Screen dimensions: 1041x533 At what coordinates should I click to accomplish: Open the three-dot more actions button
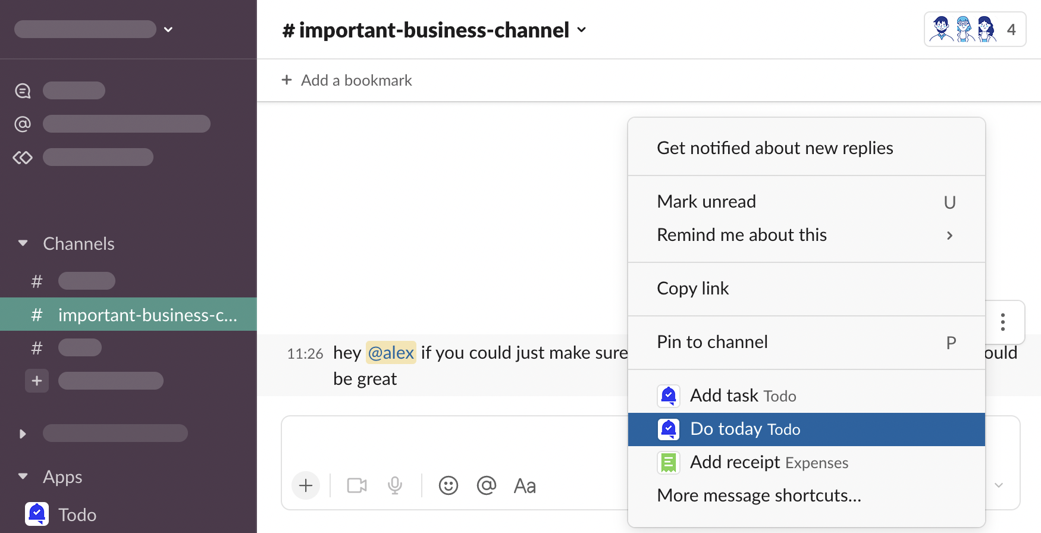[1003, 322]
